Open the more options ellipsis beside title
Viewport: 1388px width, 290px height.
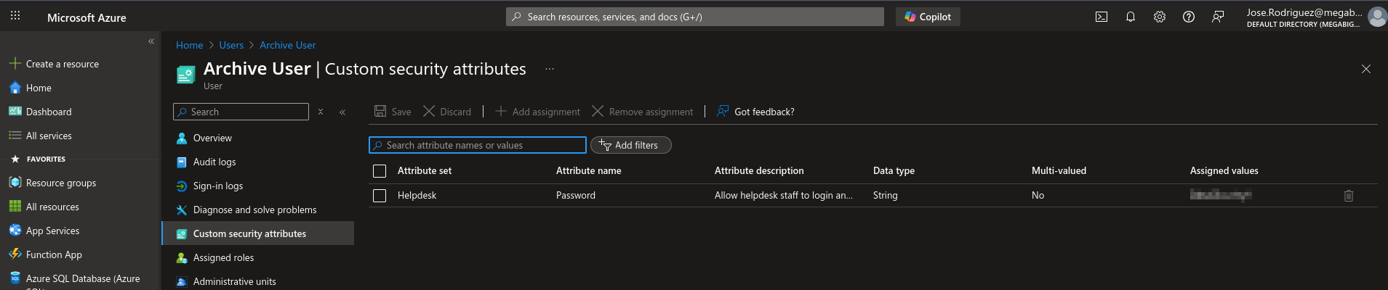tap(550, 69)
